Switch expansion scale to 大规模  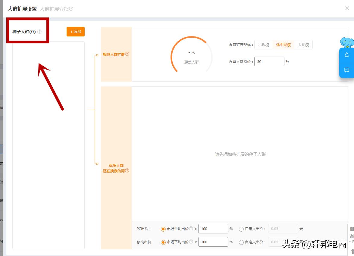click(x=303, y=45)
